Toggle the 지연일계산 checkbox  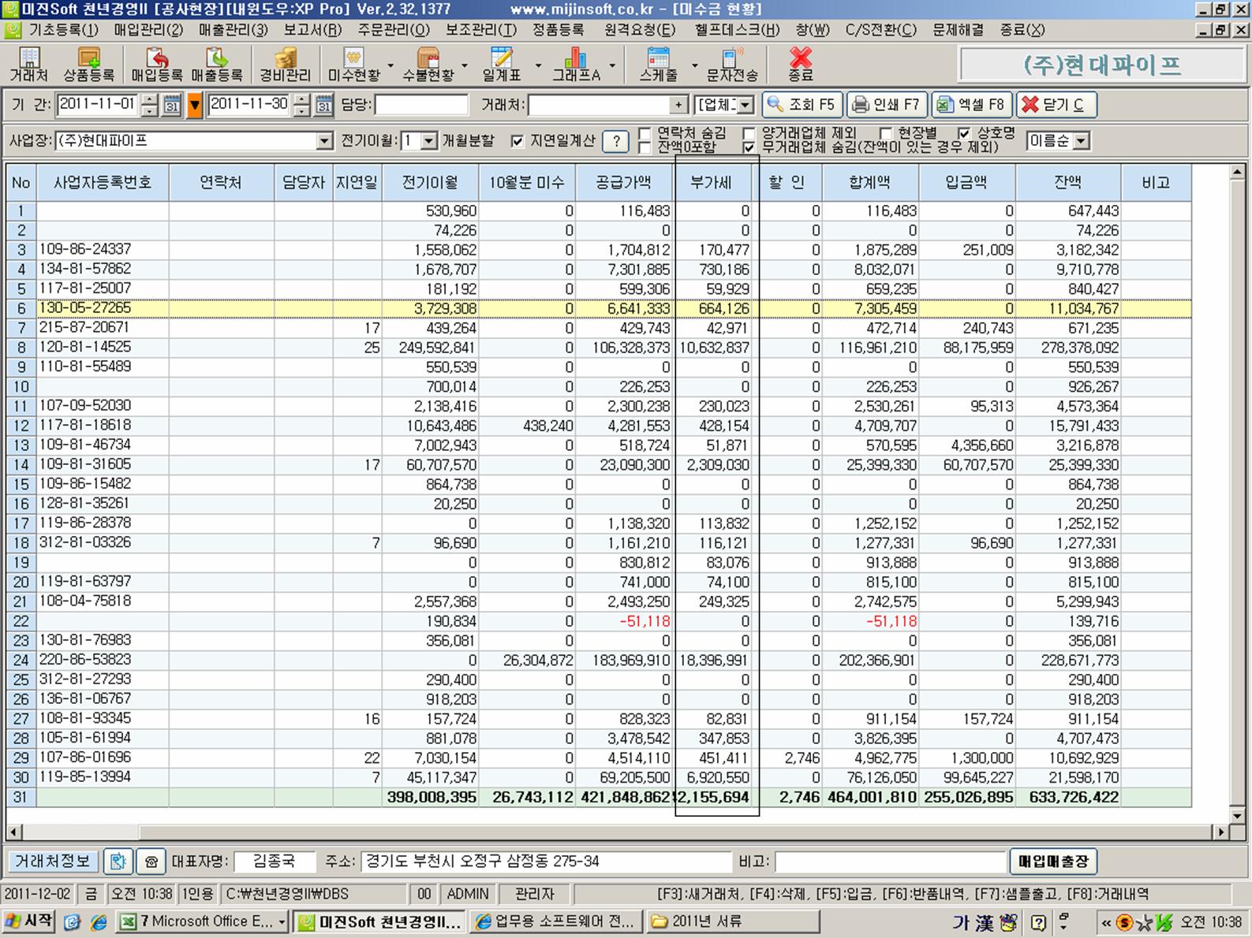(x=517, y=141)
